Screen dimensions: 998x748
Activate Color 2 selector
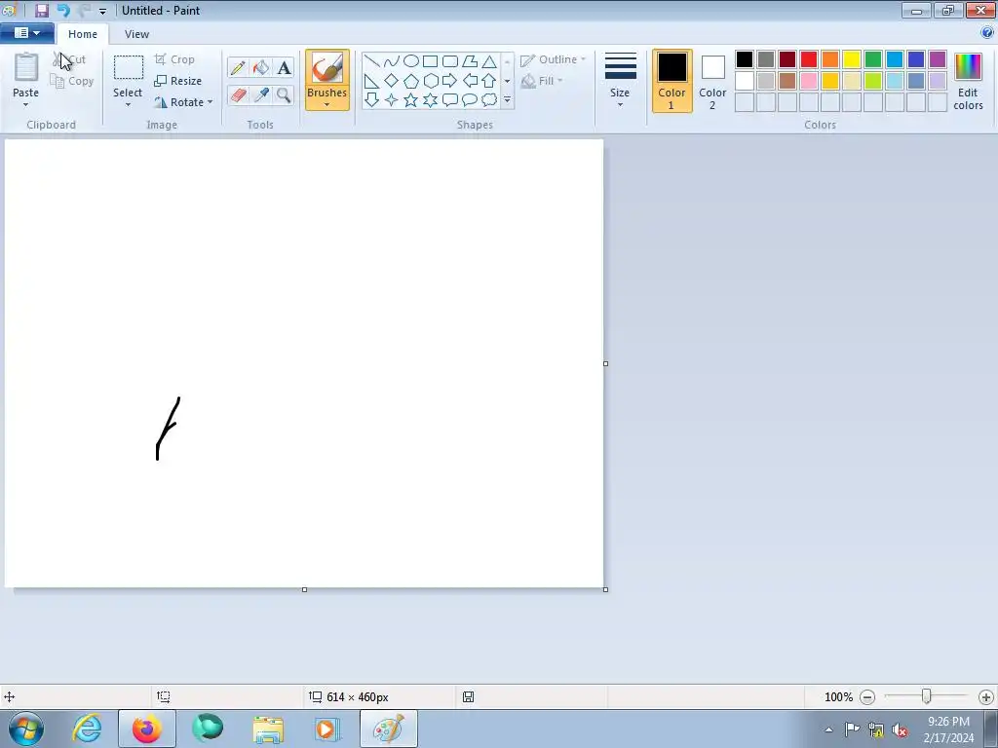712,81
